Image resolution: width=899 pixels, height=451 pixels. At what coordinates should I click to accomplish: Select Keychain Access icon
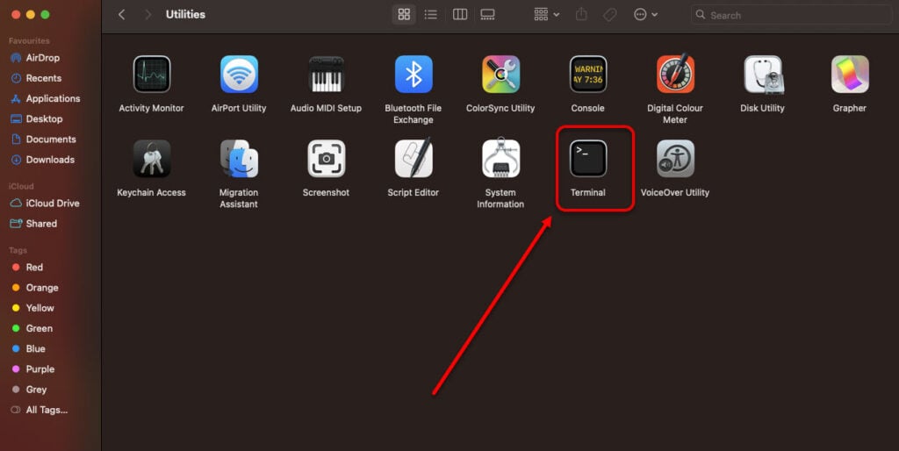click(x=151, y=159)
